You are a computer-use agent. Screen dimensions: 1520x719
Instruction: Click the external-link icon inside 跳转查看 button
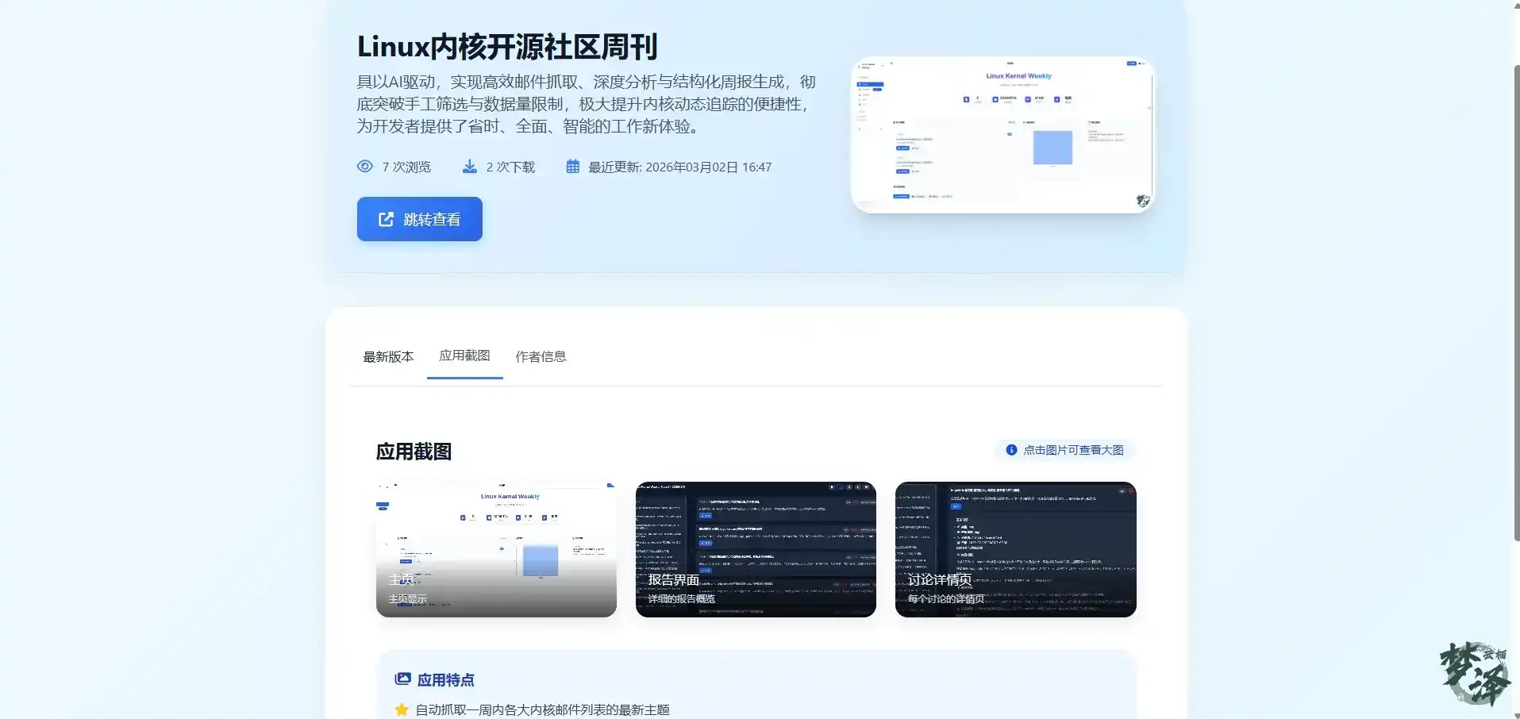tap(385, 219)
